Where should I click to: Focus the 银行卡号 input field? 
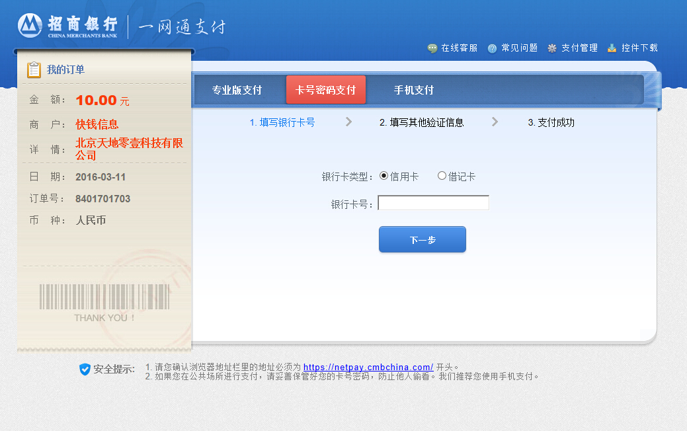[433, 203]
